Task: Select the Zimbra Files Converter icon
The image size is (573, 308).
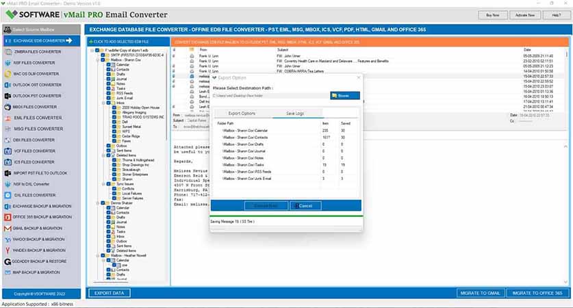Action: [8, 52]
